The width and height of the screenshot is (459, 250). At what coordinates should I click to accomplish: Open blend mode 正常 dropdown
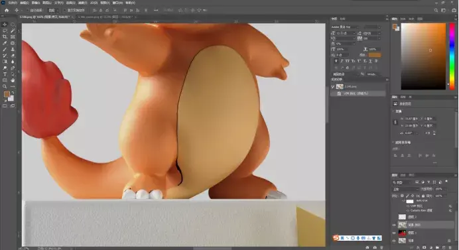point(405,190)
